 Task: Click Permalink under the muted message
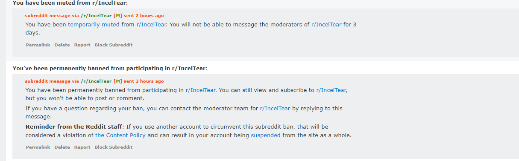pyautogui.click(x=38, y=45)
